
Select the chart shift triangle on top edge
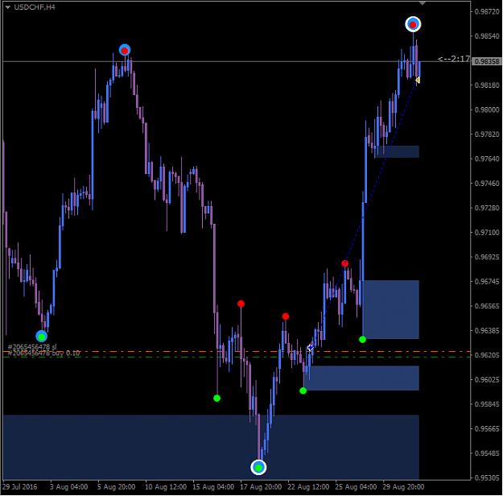coord(423,3)
